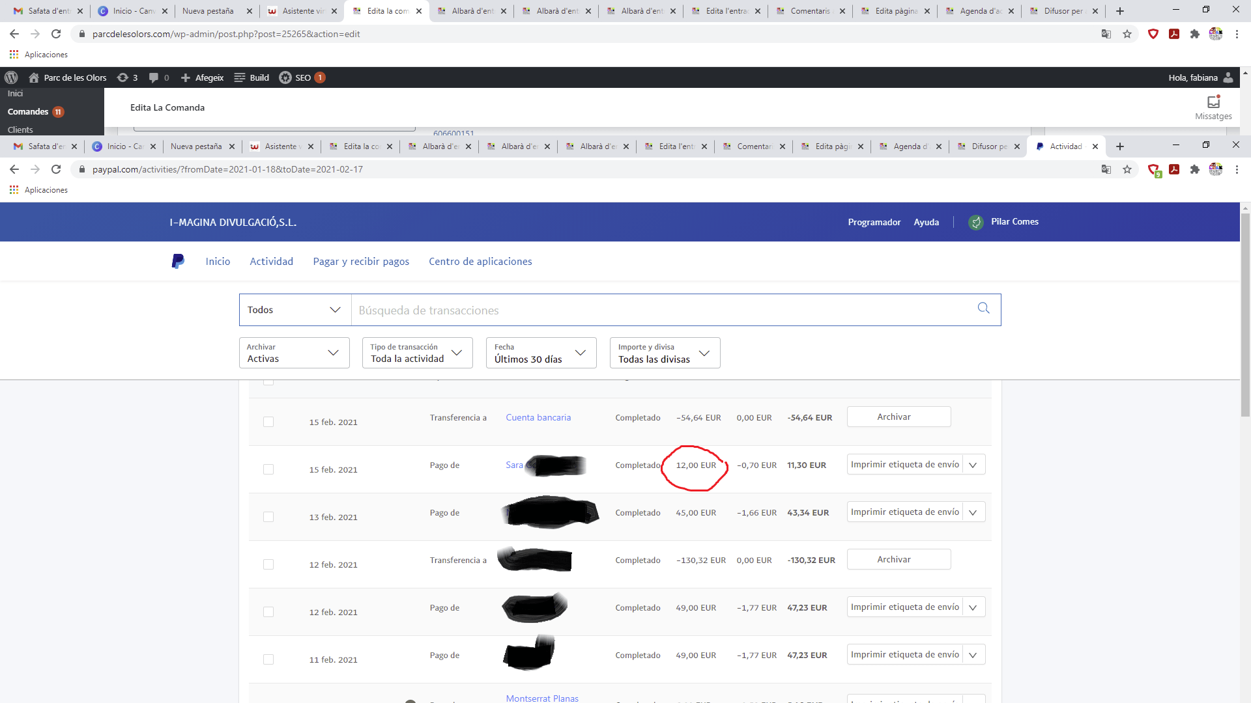Open new tab in top browser window
Viewport: 1251px width, 703px height.
(x=1120, y=11)
